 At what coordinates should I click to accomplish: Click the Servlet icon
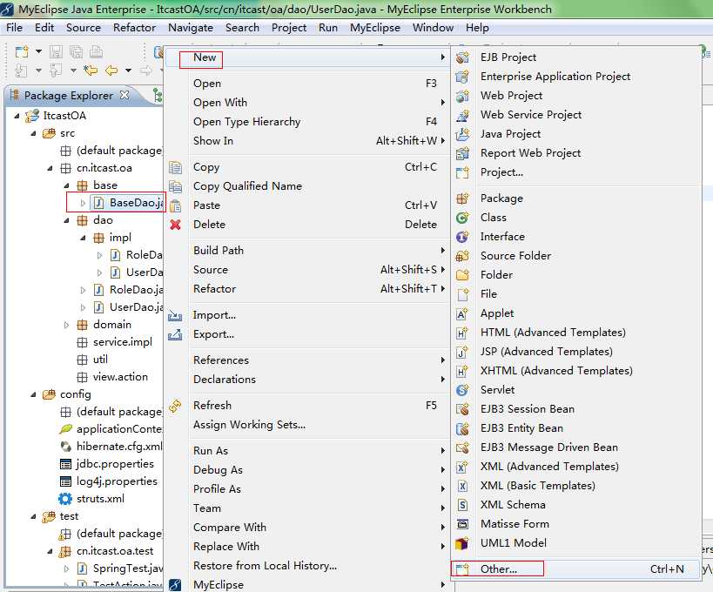click(x=462, y=390)
